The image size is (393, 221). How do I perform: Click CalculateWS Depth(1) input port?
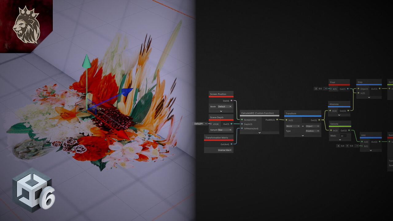click(242, 124)
